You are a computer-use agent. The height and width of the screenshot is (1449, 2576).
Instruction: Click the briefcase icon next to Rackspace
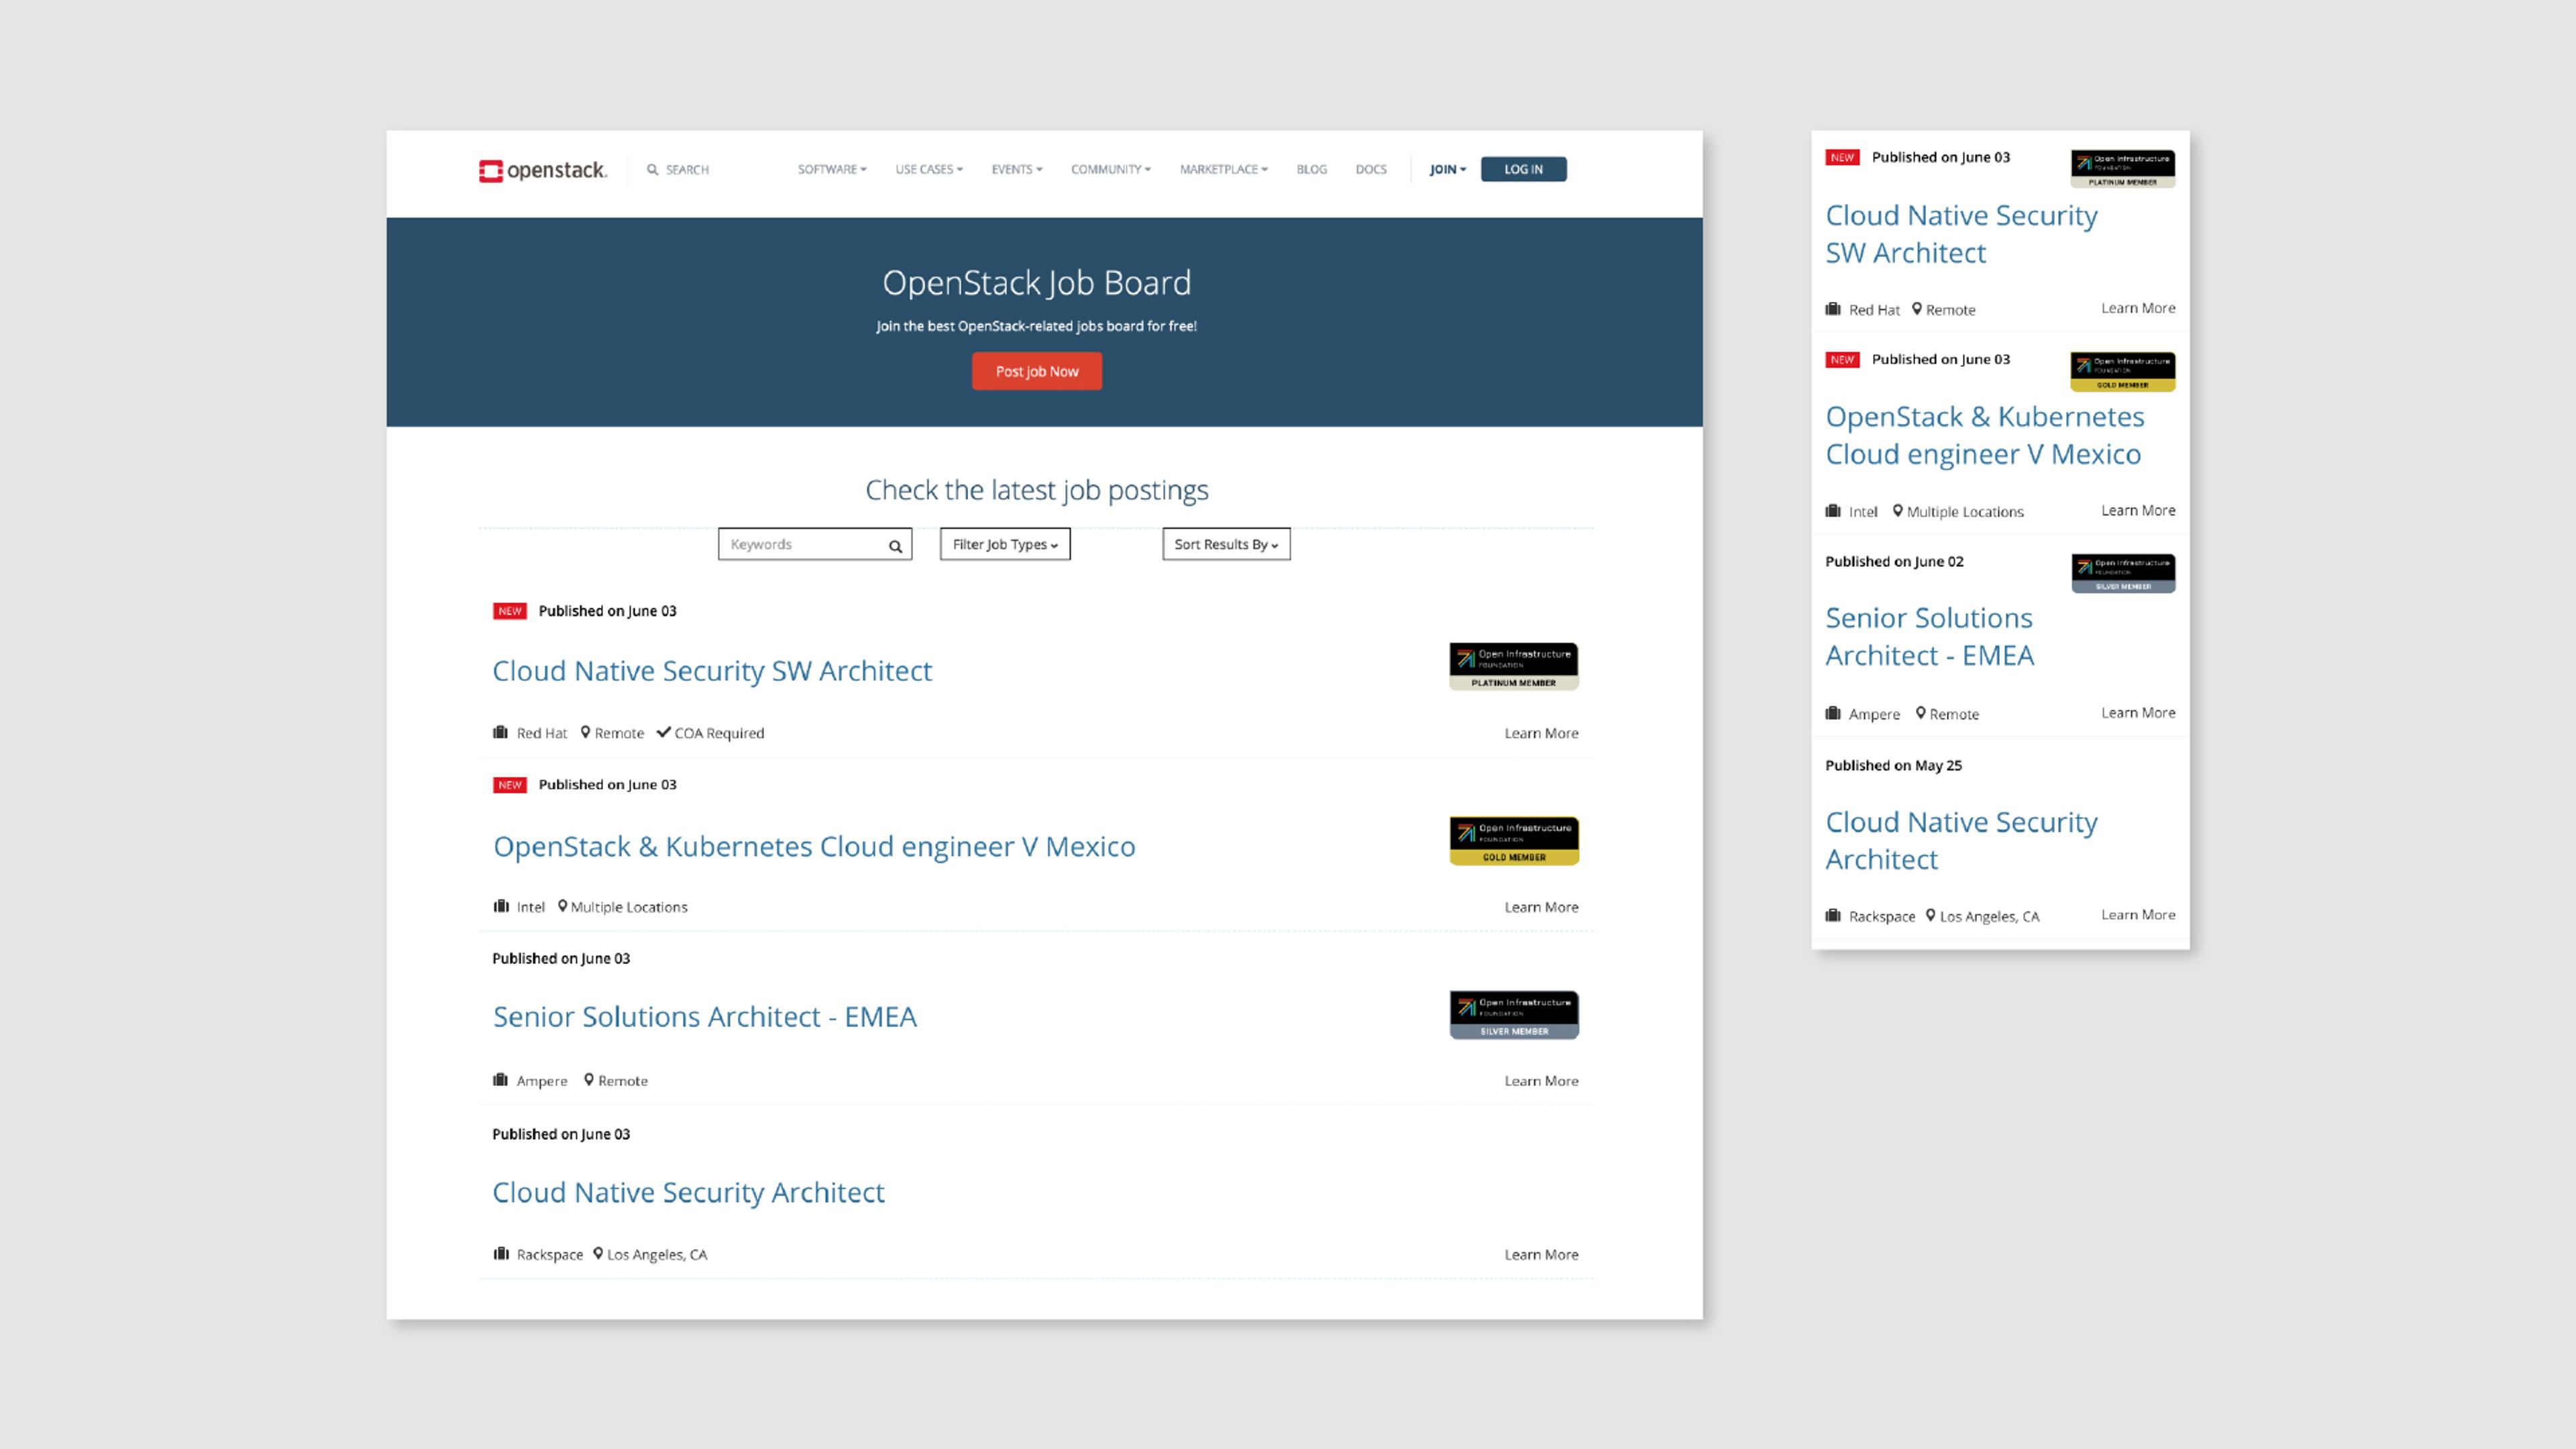[x=501, y=1254]
